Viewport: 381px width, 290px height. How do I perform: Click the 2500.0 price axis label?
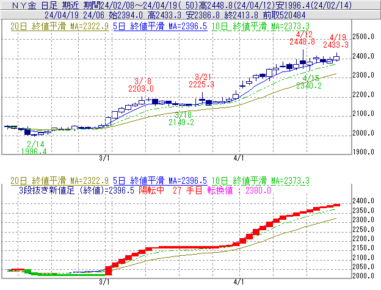tap(363, 37)
